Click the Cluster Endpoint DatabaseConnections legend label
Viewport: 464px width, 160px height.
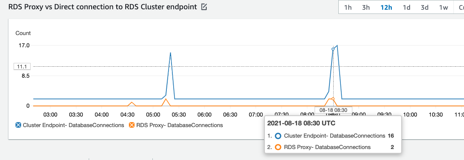pos(73,125)
